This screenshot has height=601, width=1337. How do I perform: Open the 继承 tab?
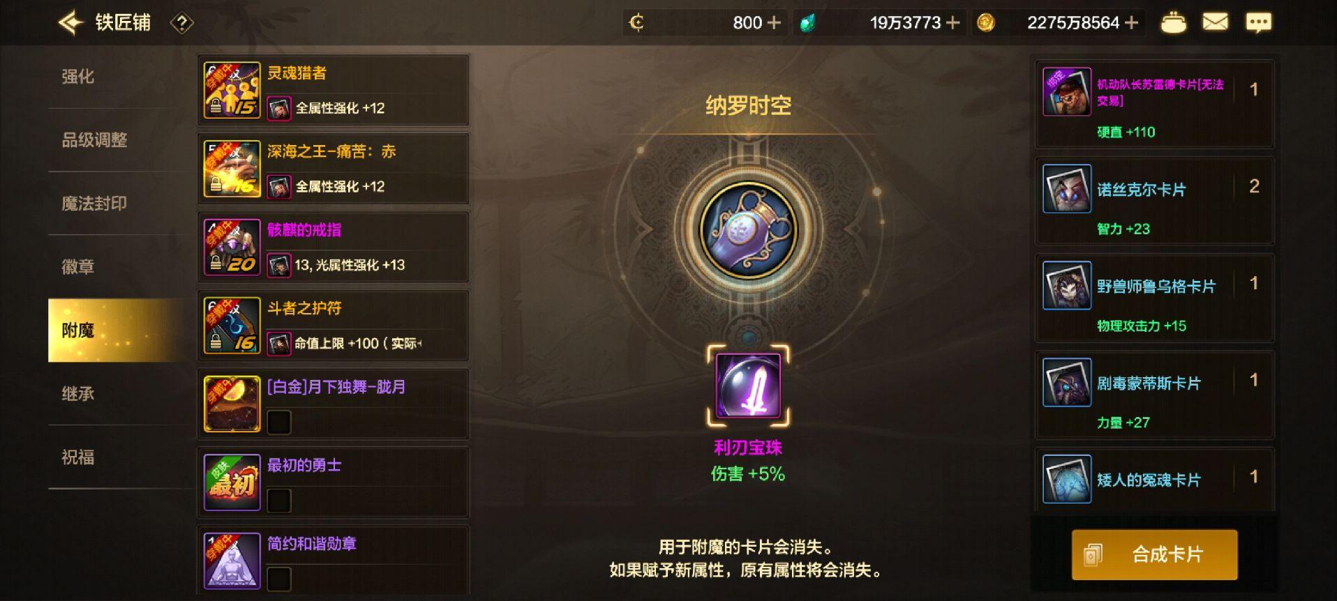pos(77,394)
